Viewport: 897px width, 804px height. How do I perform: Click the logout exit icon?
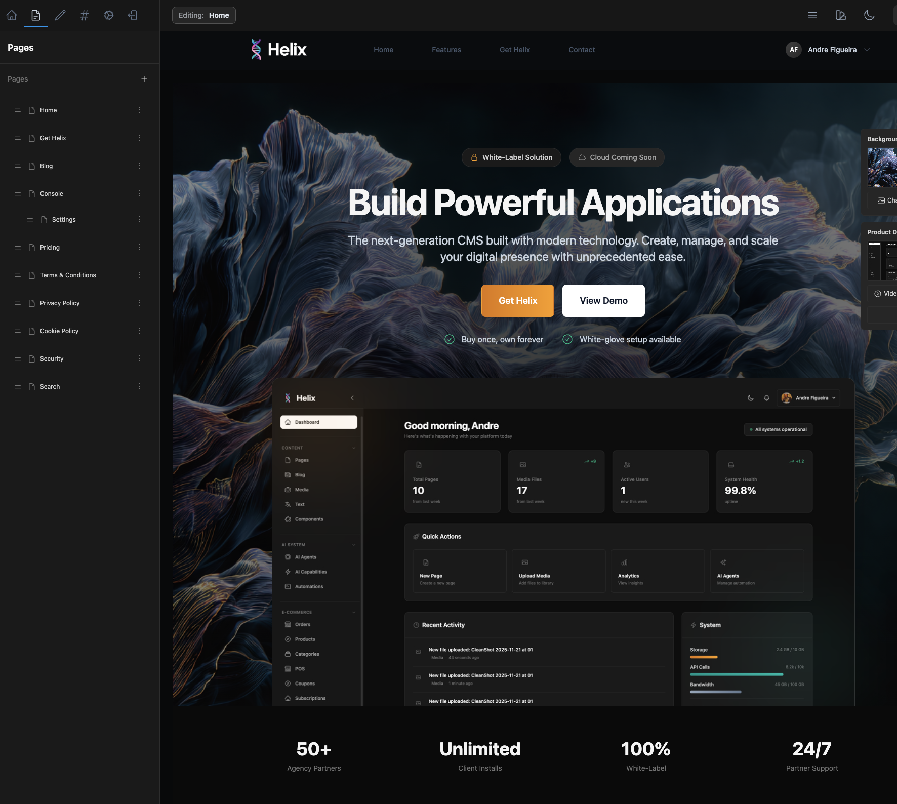click(133, 15)
